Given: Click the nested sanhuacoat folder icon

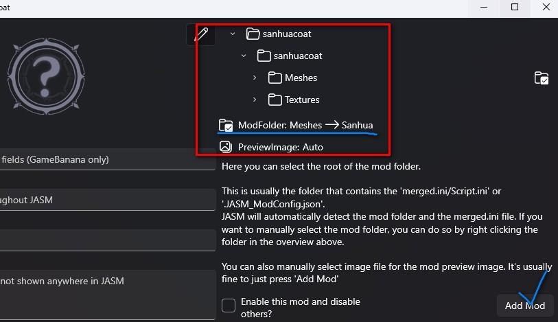Looking at the screenshot, I should click(264, 56).
